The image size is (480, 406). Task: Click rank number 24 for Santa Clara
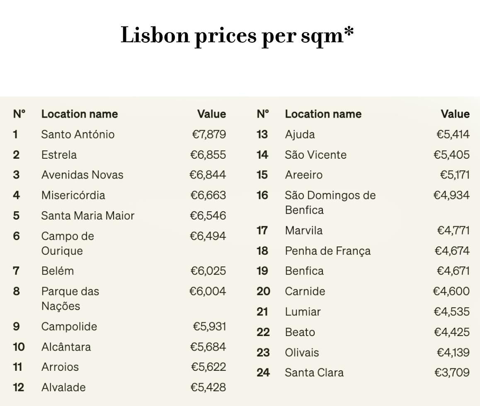(x=263, y=372)
